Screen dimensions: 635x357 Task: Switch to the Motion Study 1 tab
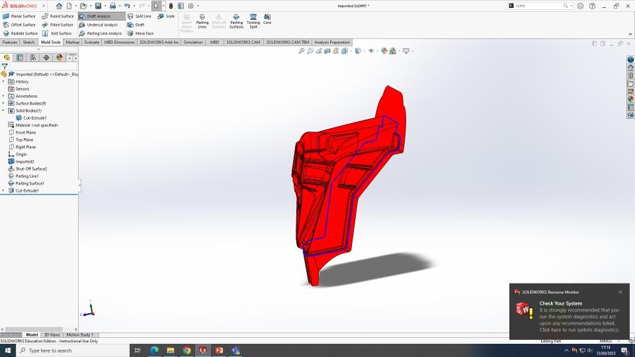point(79,335)
